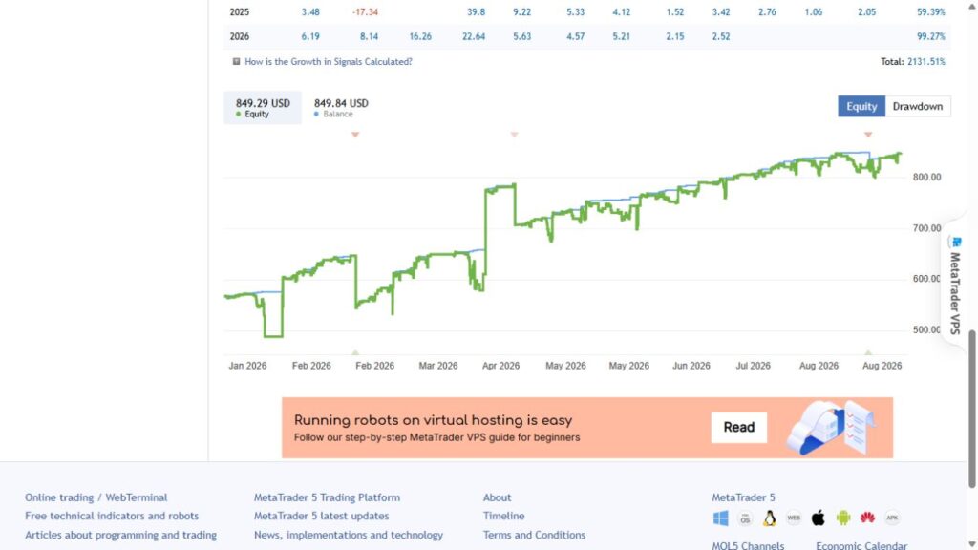The width and height of the screenshot is (978, 550).
Task: Open the Economic Calendar link
Action: coord(861,545)
